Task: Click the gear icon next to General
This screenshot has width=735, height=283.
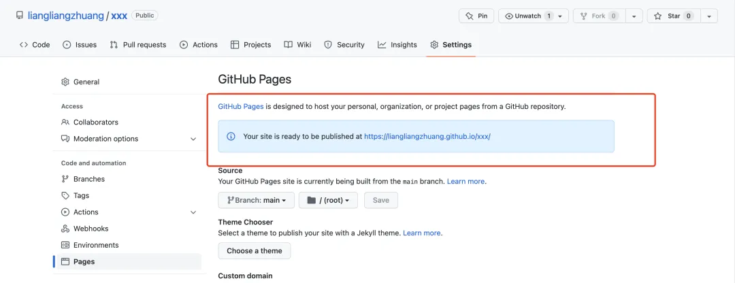Action: point(65,82)
